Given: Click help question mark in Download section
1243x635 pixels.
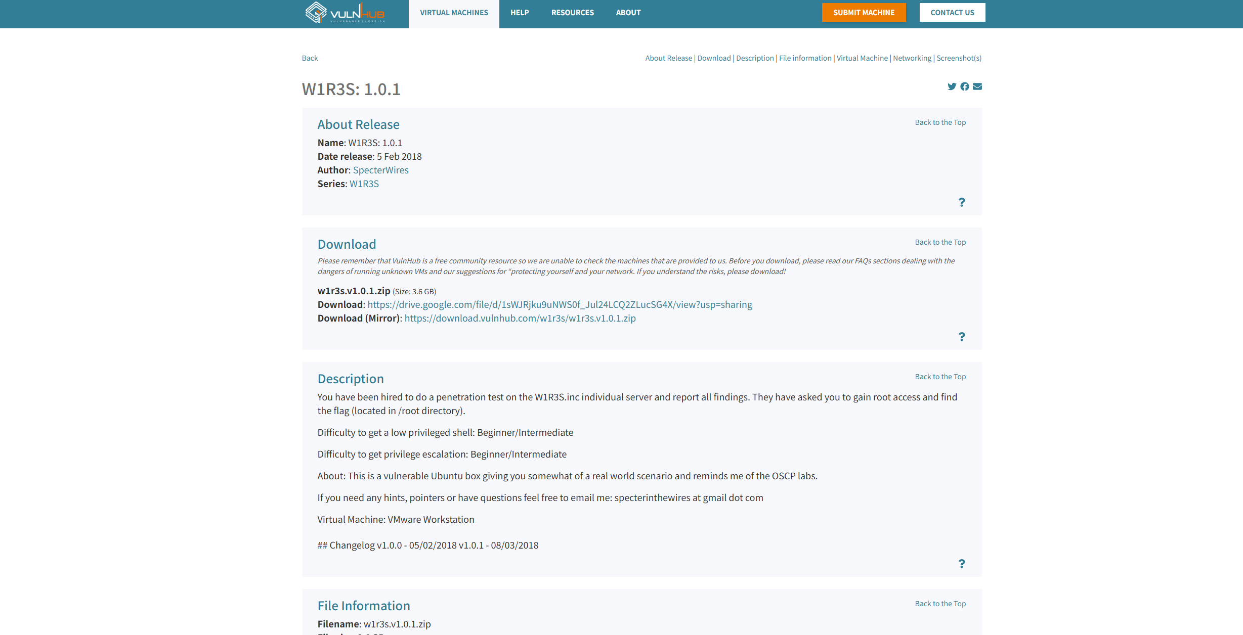Looking at the screenshot, I should tap(961, 337).
